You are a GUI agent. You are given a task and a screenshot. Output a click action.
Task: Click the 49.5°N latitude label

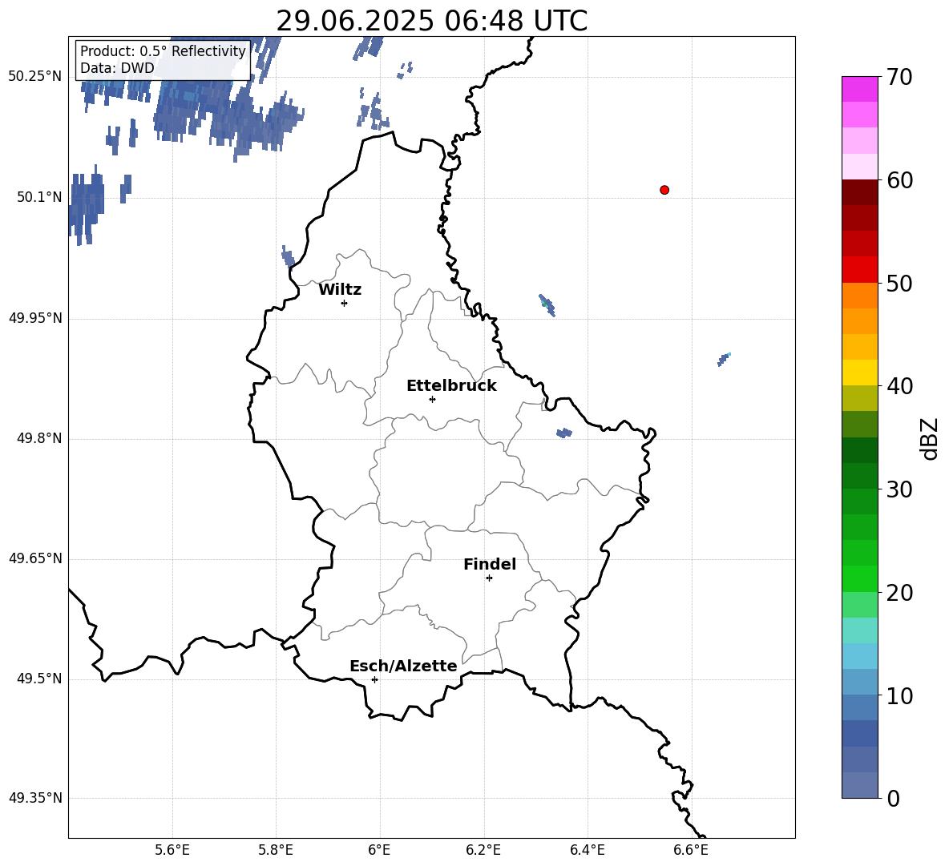click(x=39, y=679)
